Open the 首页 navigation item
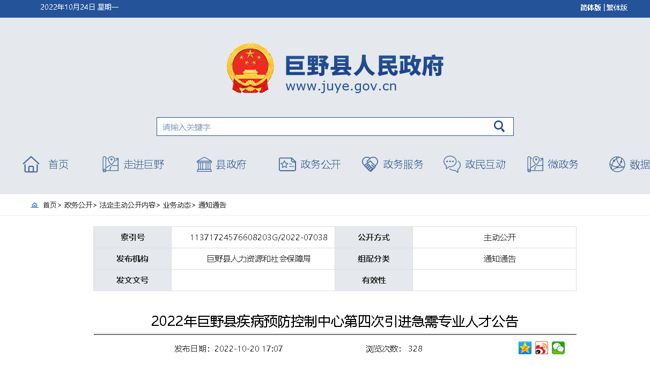This screenshot has width=650, height=366. (58, 164)
